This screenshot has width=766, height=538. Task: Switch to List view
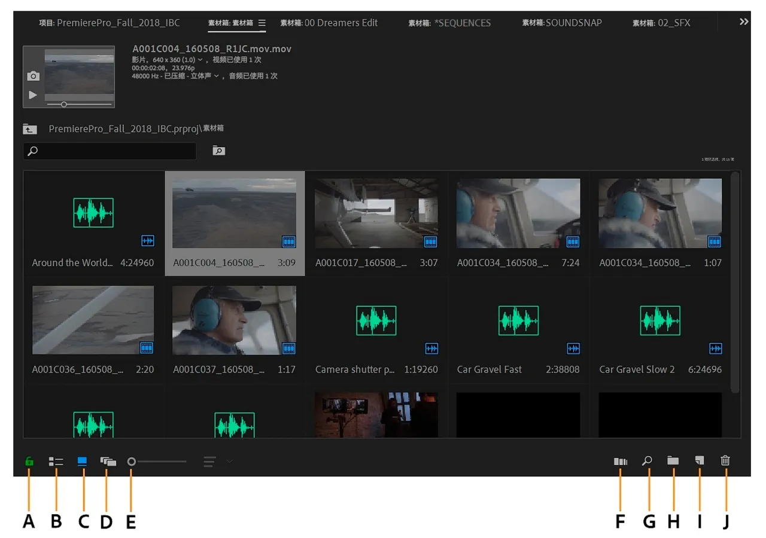click(56, 461)
